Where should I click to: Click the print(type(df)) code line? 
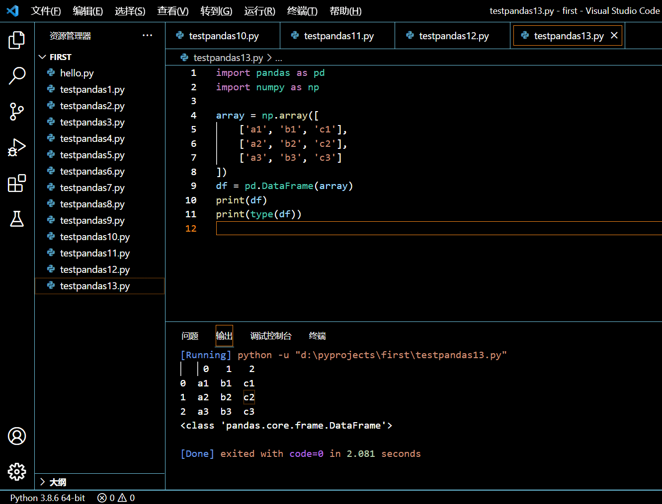point(258,214)
